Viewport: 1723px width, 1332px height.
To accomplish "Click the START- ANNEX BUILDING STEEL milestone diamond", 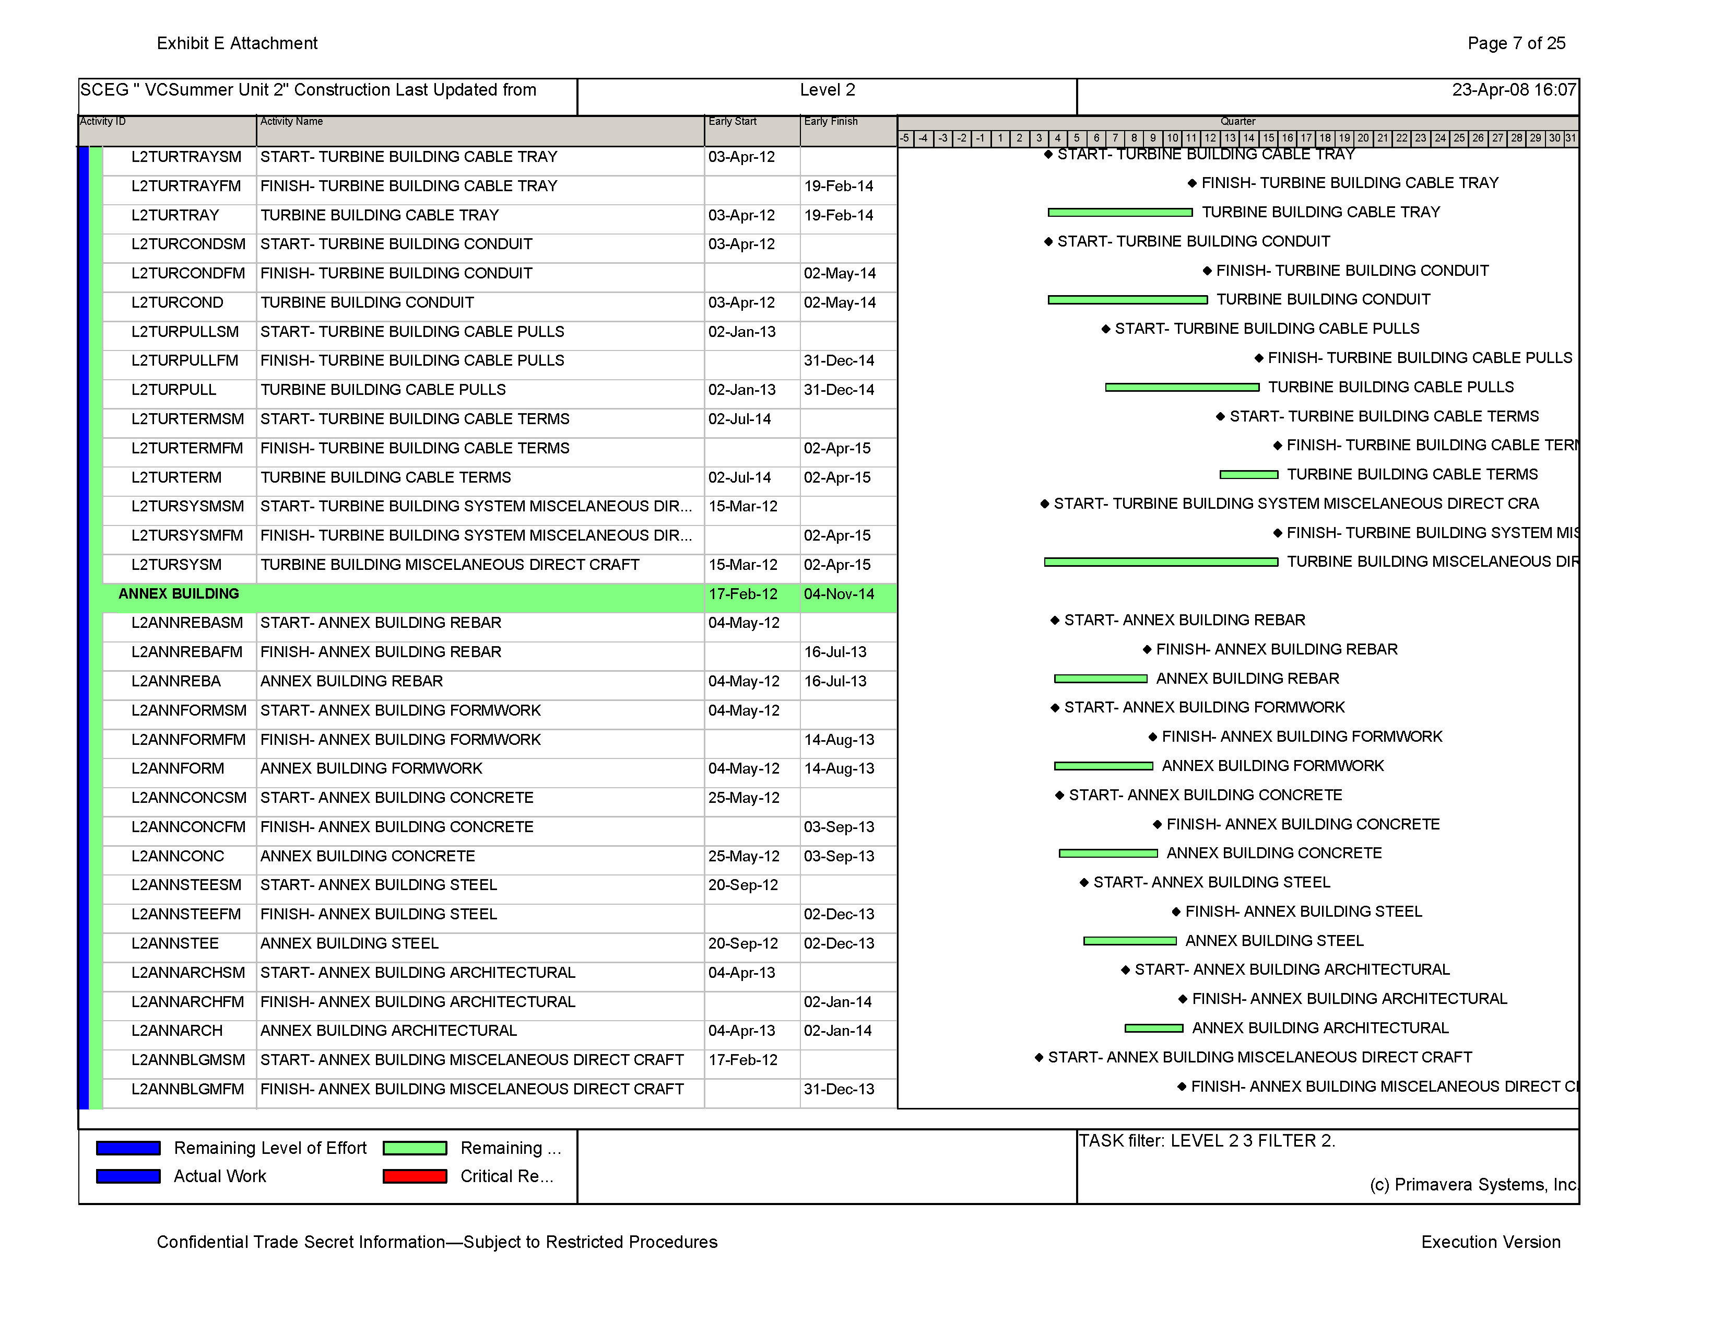I will [1084, 883].
